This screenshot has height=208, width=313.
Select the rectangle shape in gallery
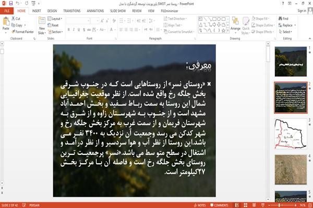click(214, 19)
